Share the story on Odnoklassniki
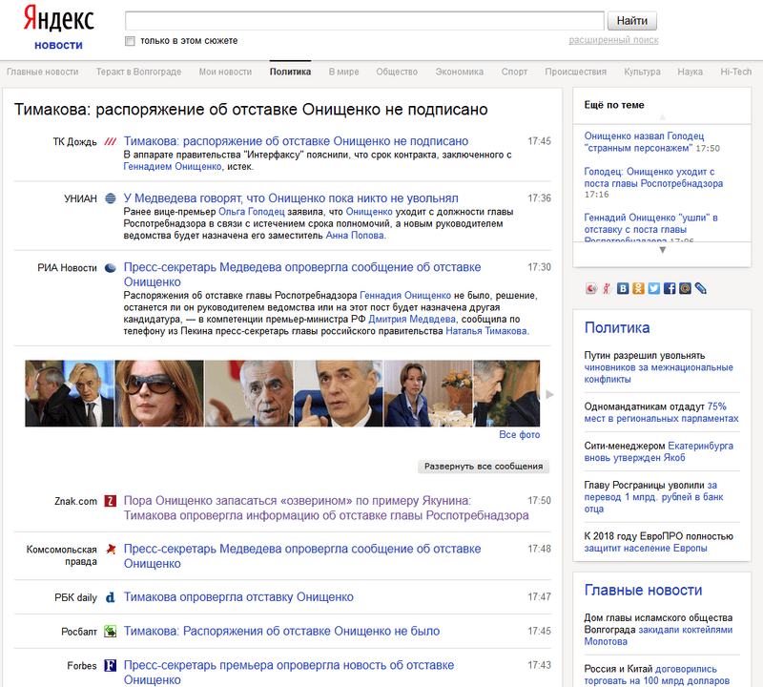The height and width of the screenshot is (687, 763). point(638,289)
